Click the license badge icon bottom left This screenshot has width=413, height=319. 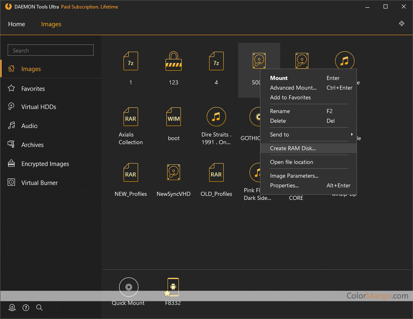click(12, 307)
